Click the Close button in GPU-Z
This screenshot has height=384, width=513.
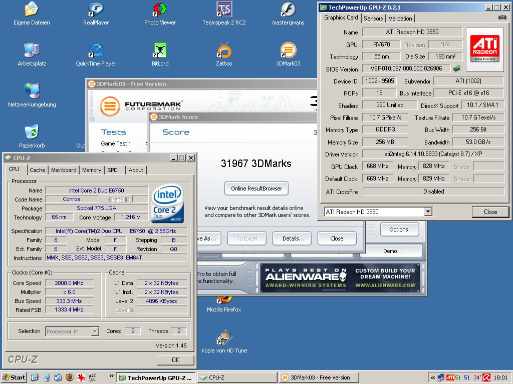(490, 212)
